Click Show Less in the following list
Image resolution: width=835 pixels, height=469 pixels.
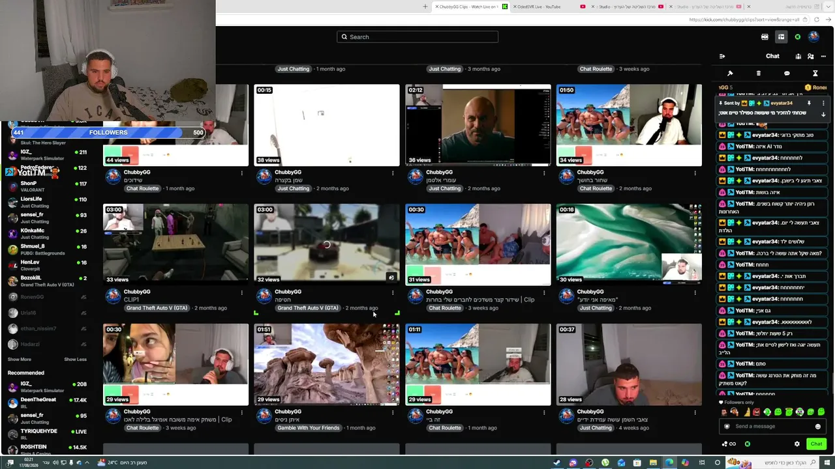75,360
